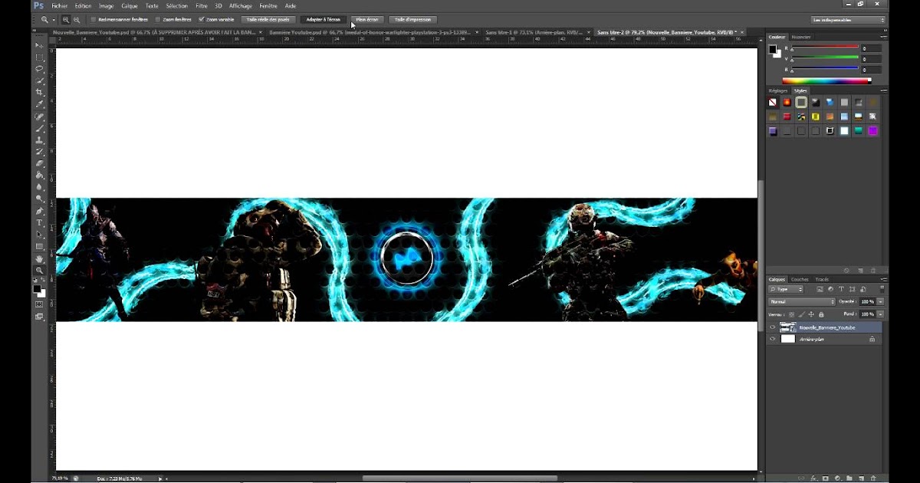Select the Quick Selection tool
The width and height of the screenshot is (920, 483).
click(x=40, y=80)
